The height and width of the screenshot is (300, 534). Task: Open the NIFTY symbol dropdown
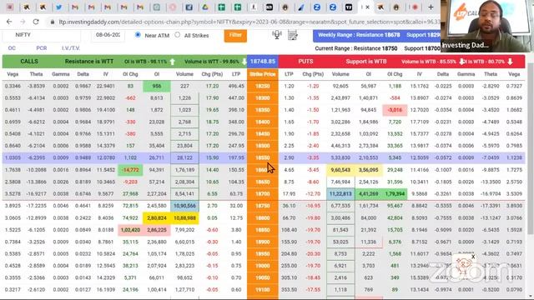pos(42,35)
